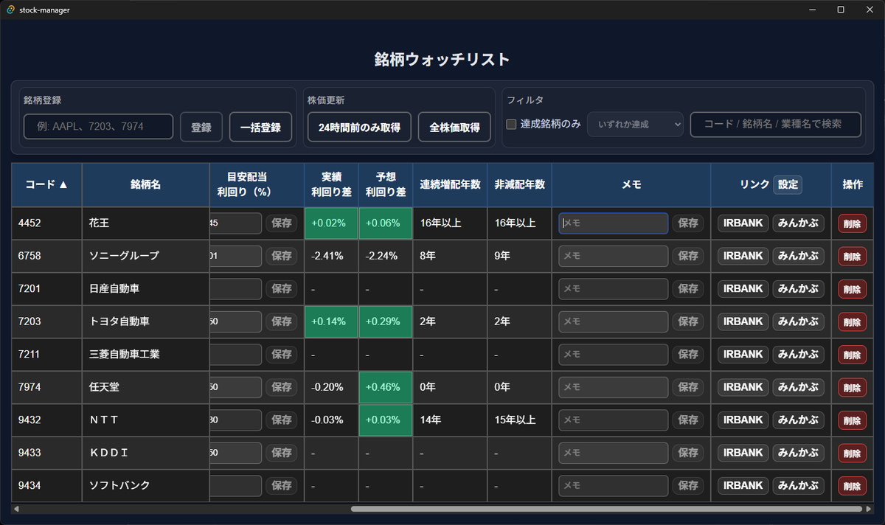Enable the 達成銘柄のみ filter checkbox
The width and height of the screenshot is (885, 525).
pyautogui.click(x=510, y=124)
